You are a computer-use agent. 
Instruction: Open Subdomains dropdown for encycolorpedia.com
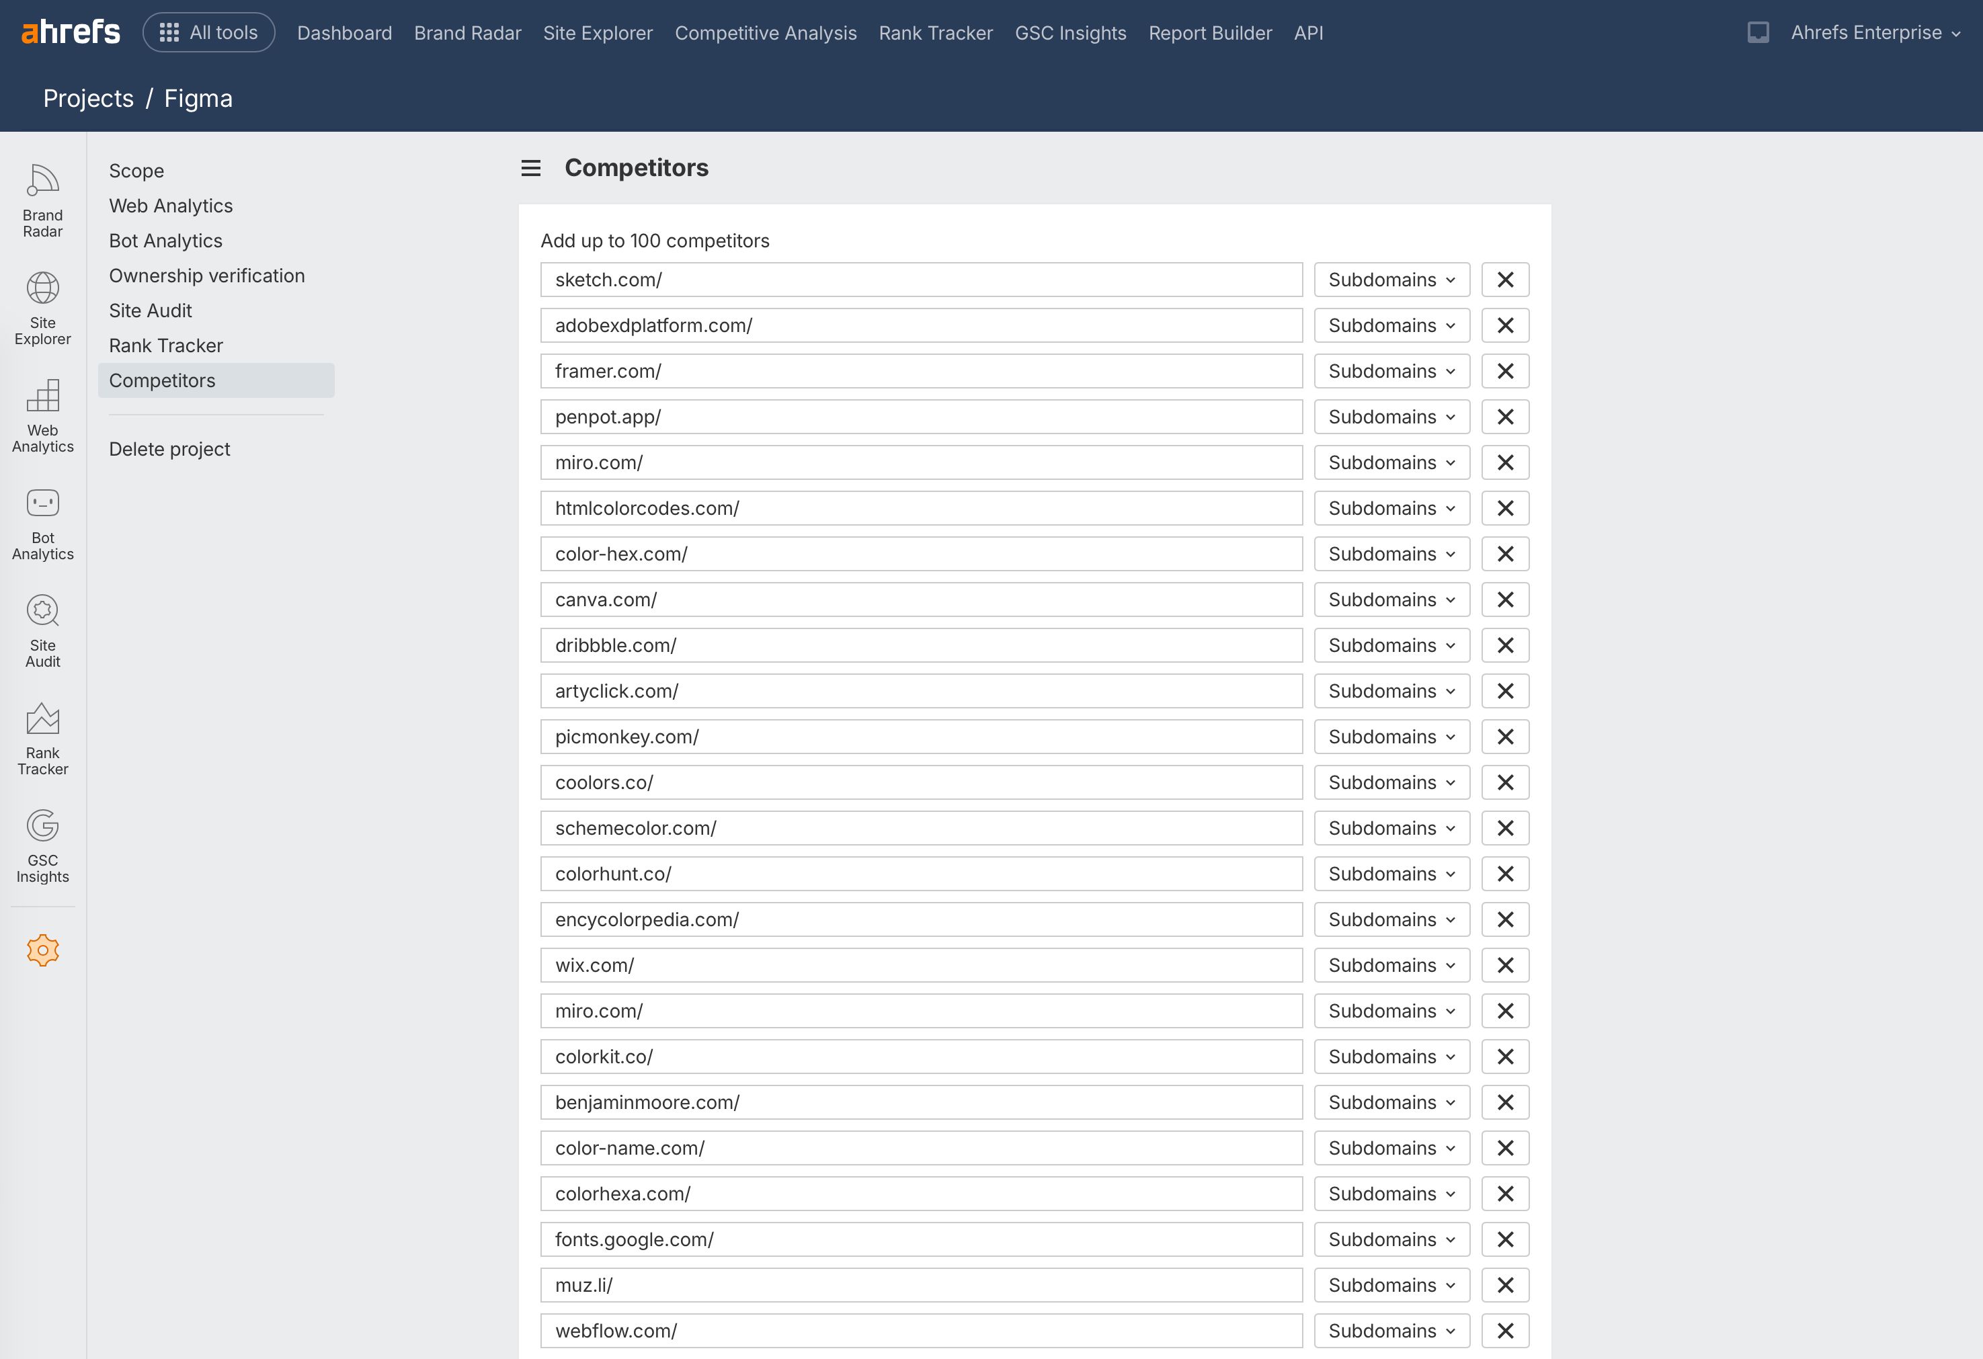(1391, 919)
